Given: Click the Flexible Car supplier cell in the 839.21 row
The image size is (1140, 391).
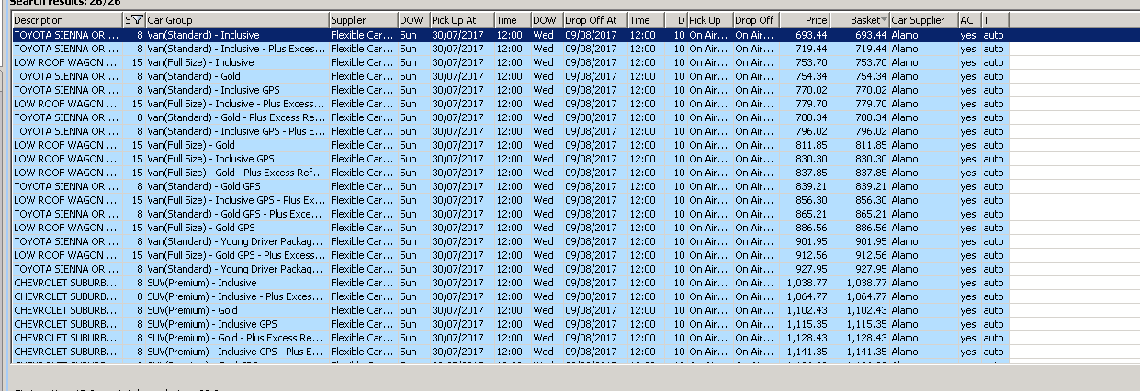Looking at the screenshot, I should pyautogui.click(x=363, y=186).
